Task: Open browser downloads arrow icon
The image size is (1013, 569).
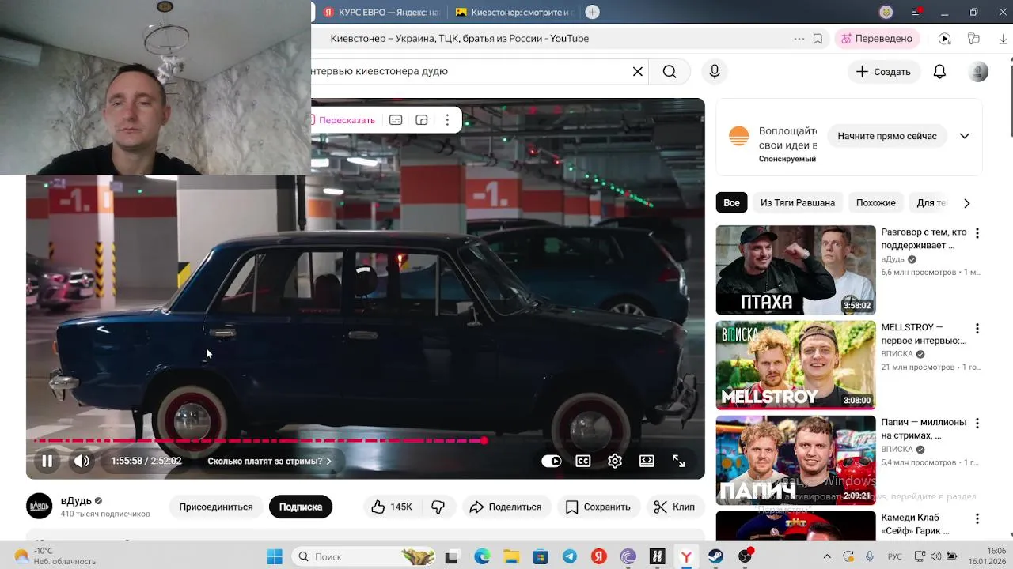Action: 1004,39
